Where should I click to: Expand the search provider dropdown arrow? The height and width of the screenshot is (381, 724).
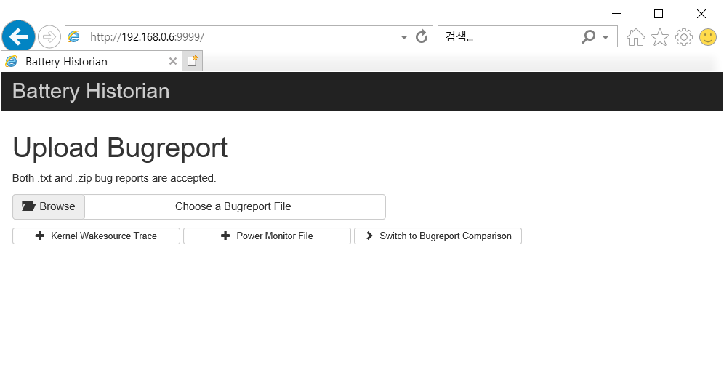(x=606, y=37)
